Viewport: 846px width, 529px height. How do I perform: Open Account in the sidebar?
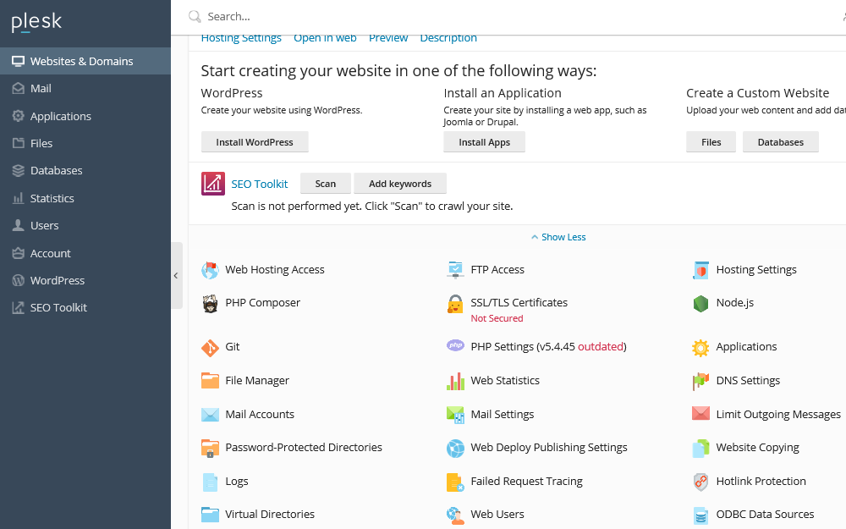pos(85,253)
